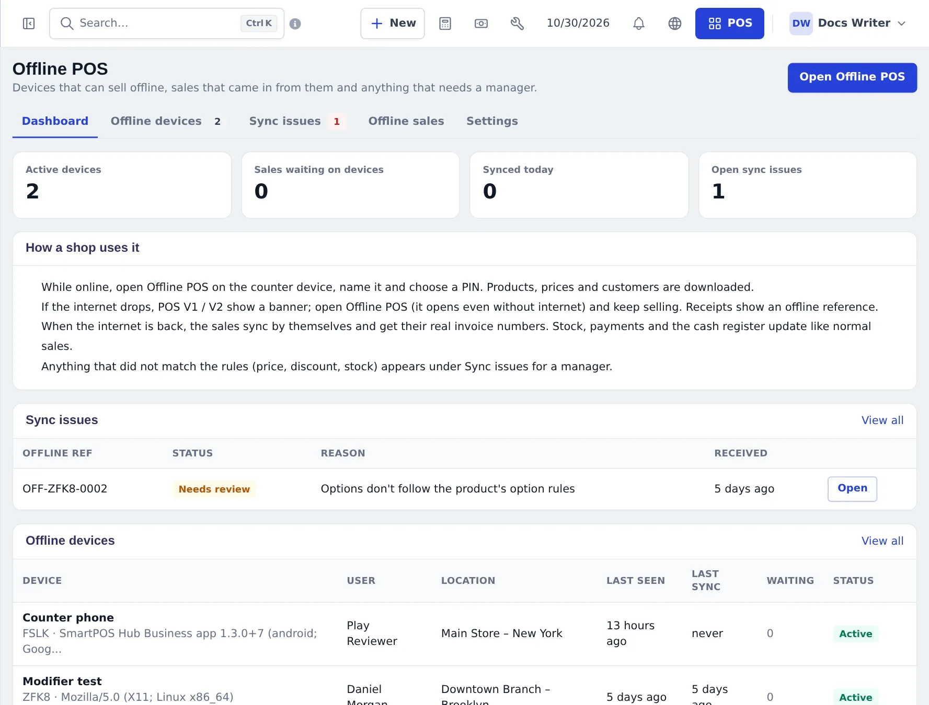Click Main Store – New York location
929x705 pixels.
tap(501, 633)
